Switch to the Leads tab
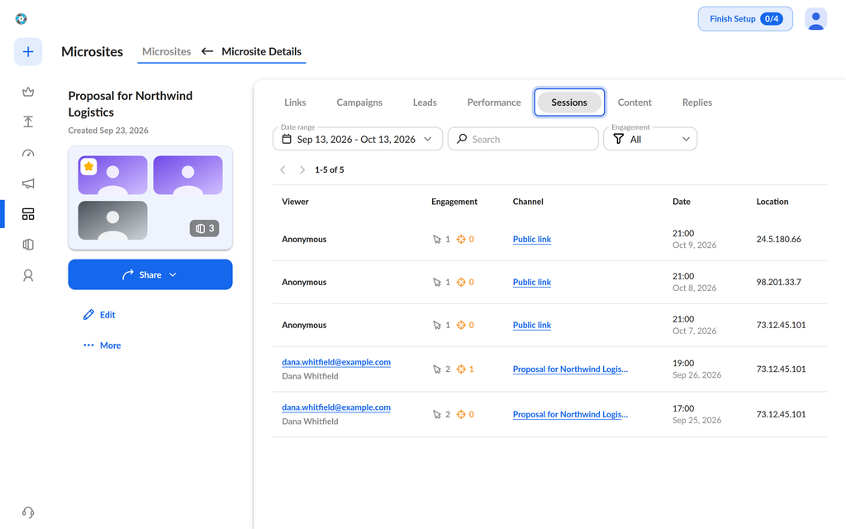846x529 pixels. (x=425, y=102)
